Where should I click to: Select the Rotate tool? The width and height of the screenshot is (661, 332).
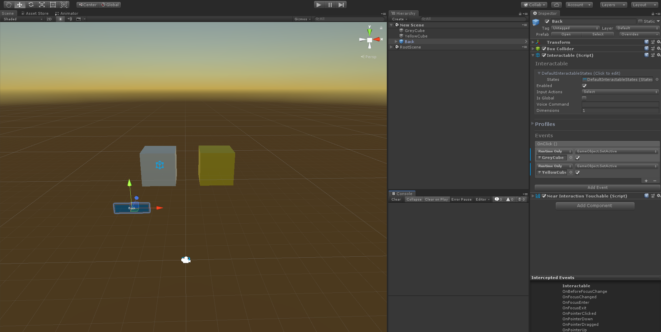(31, 4)
